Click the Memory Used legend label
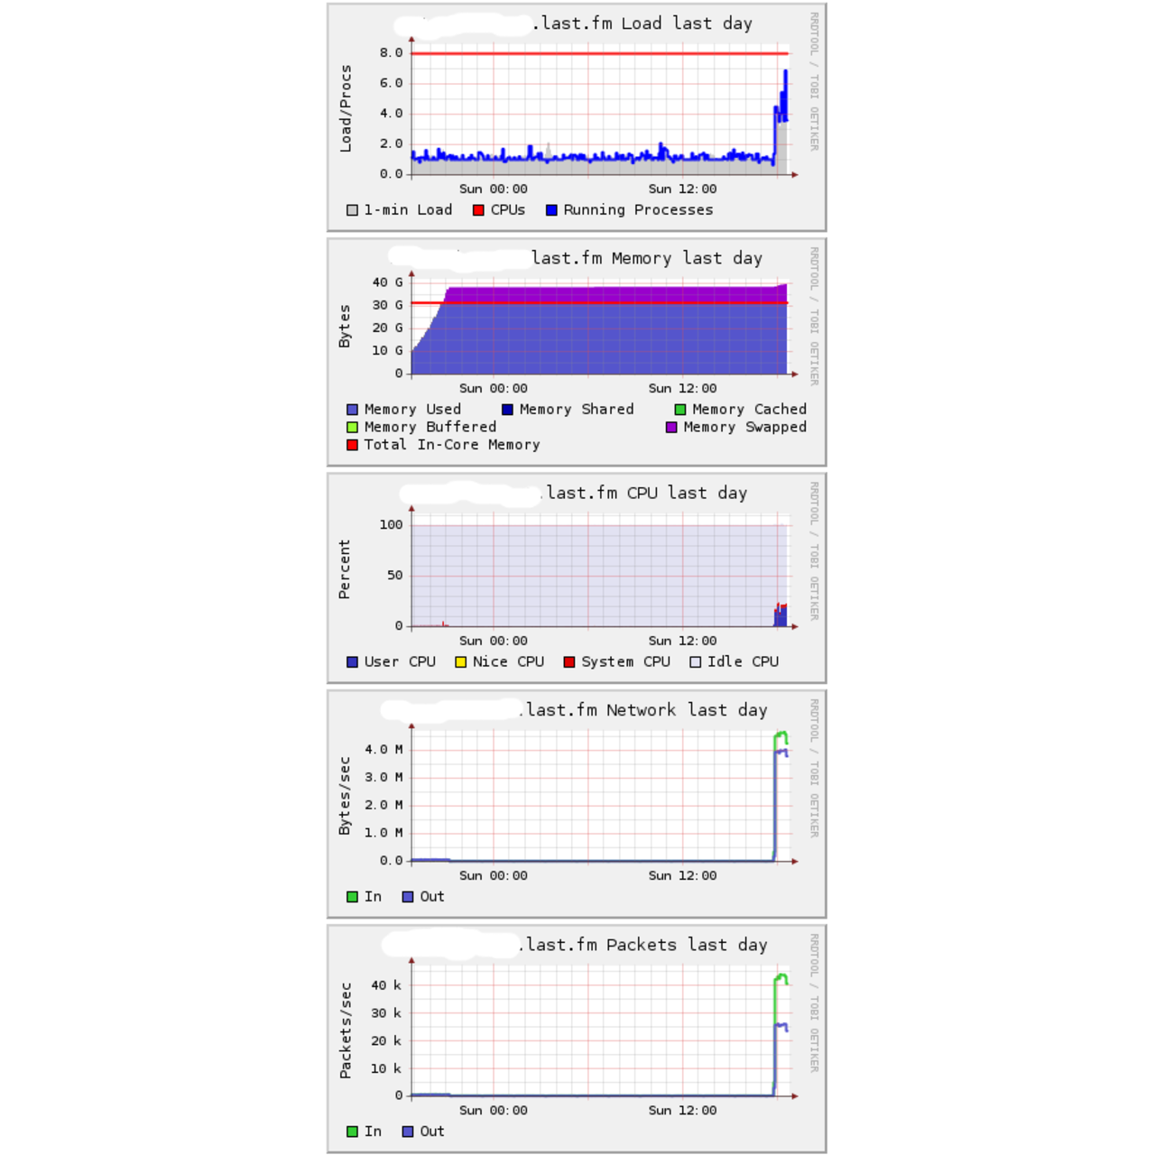The height and width of the screenshot is (1155, 1155). [x=412, y=410]
